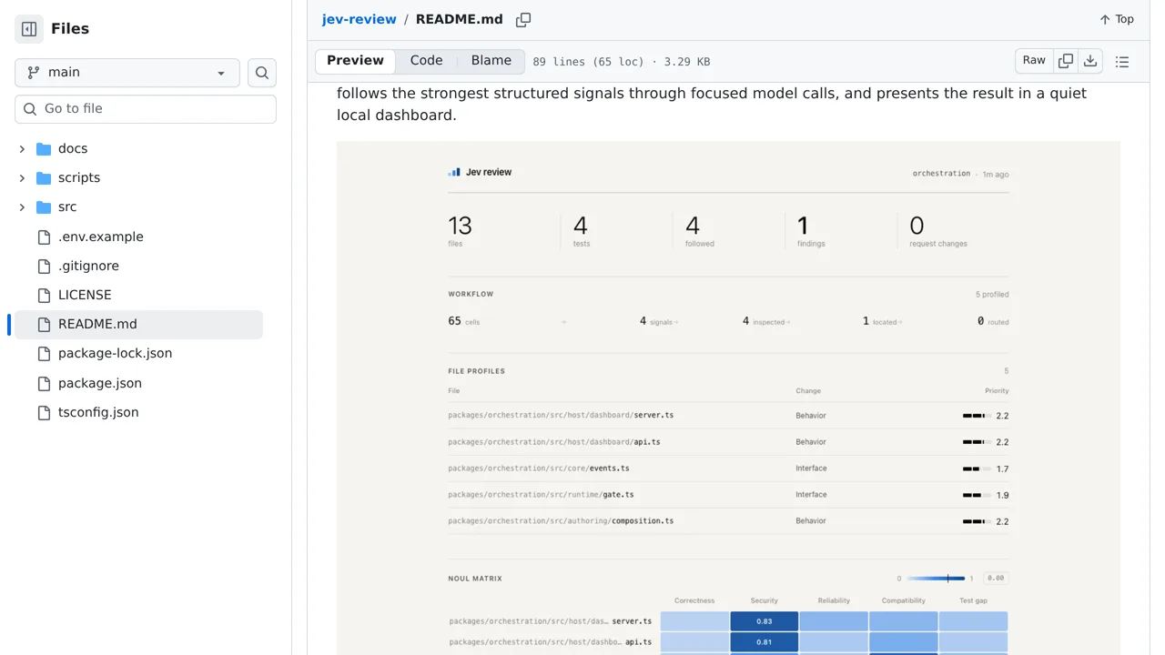Open tsconfig.json file
The height and width of the screenshot is (655, 1165).
click(x=98, y=412)
